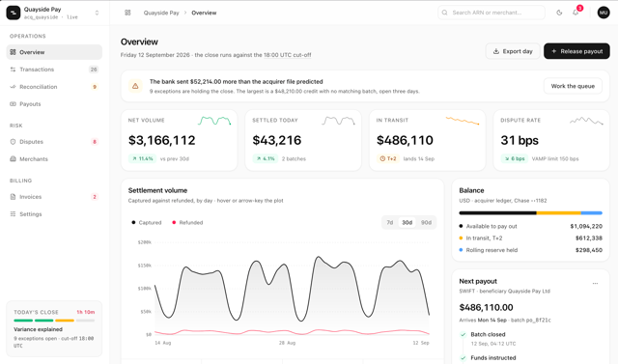This screenshot has height=364, width=618.
Task: Toggle the Refunded legend series
Action: tap(187, 223)
